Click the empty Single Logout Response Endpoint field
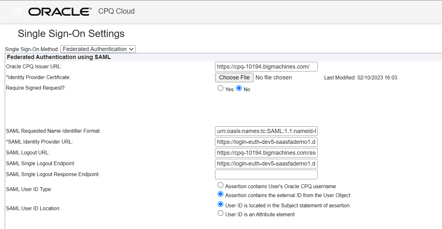The width and height of the screenshot is (442, 229). coord(266,174)
